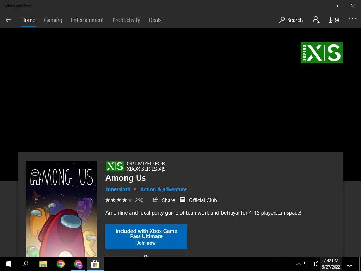Open the Deals tab

155,20
